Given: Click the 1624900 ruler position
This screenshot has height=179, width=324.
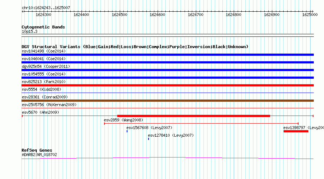Looking at the screenshot, I should point(272,15).
